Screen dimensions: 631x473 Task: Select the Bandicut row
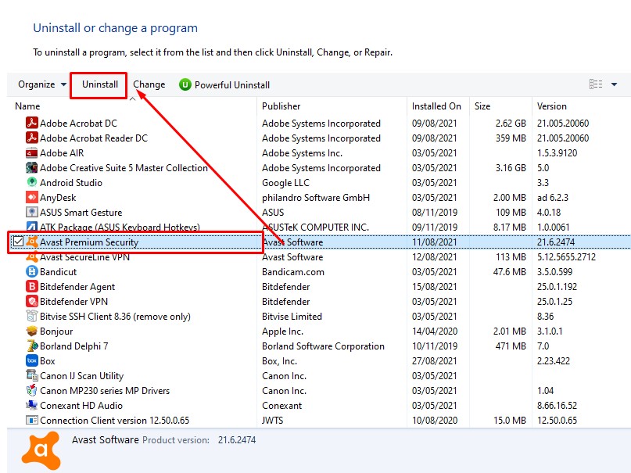coord(319,271)
